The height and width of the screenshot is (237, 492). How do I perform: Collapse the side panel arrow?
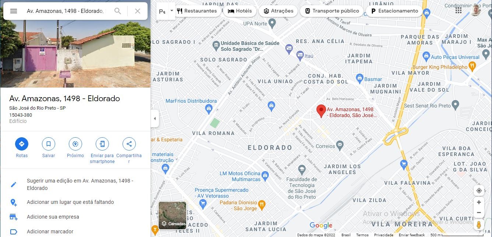(155, 118)
